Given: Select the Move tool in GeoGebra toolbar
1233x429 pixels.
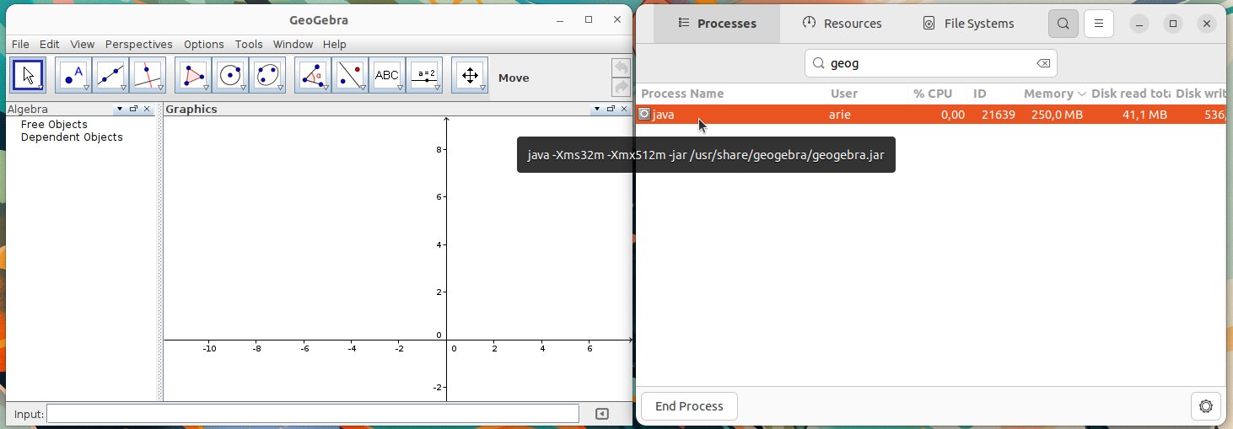Looking at the screenshot, I should (29, 75).
